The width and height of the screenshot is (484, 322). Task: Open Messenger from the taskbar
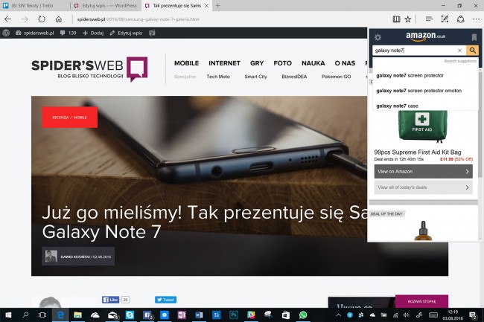tap(165, 315)
